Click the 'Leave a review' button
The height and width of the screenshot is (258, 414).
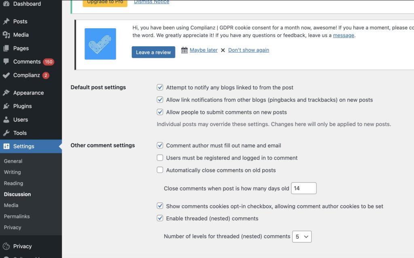pyautogui.click(x=153, y=52)
